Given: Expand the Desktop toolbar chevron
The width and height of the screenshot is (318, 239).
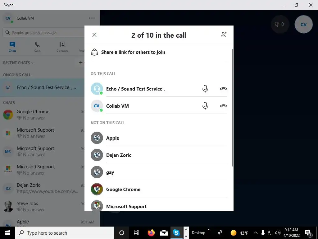Looking at the screenshot, I should [x=209, y=230].
